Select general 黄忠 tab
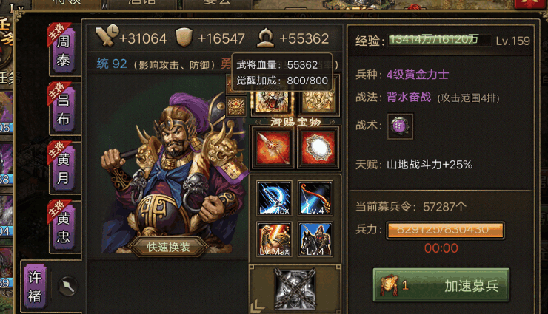Screen dimensions: 548x314 (64, 227)
